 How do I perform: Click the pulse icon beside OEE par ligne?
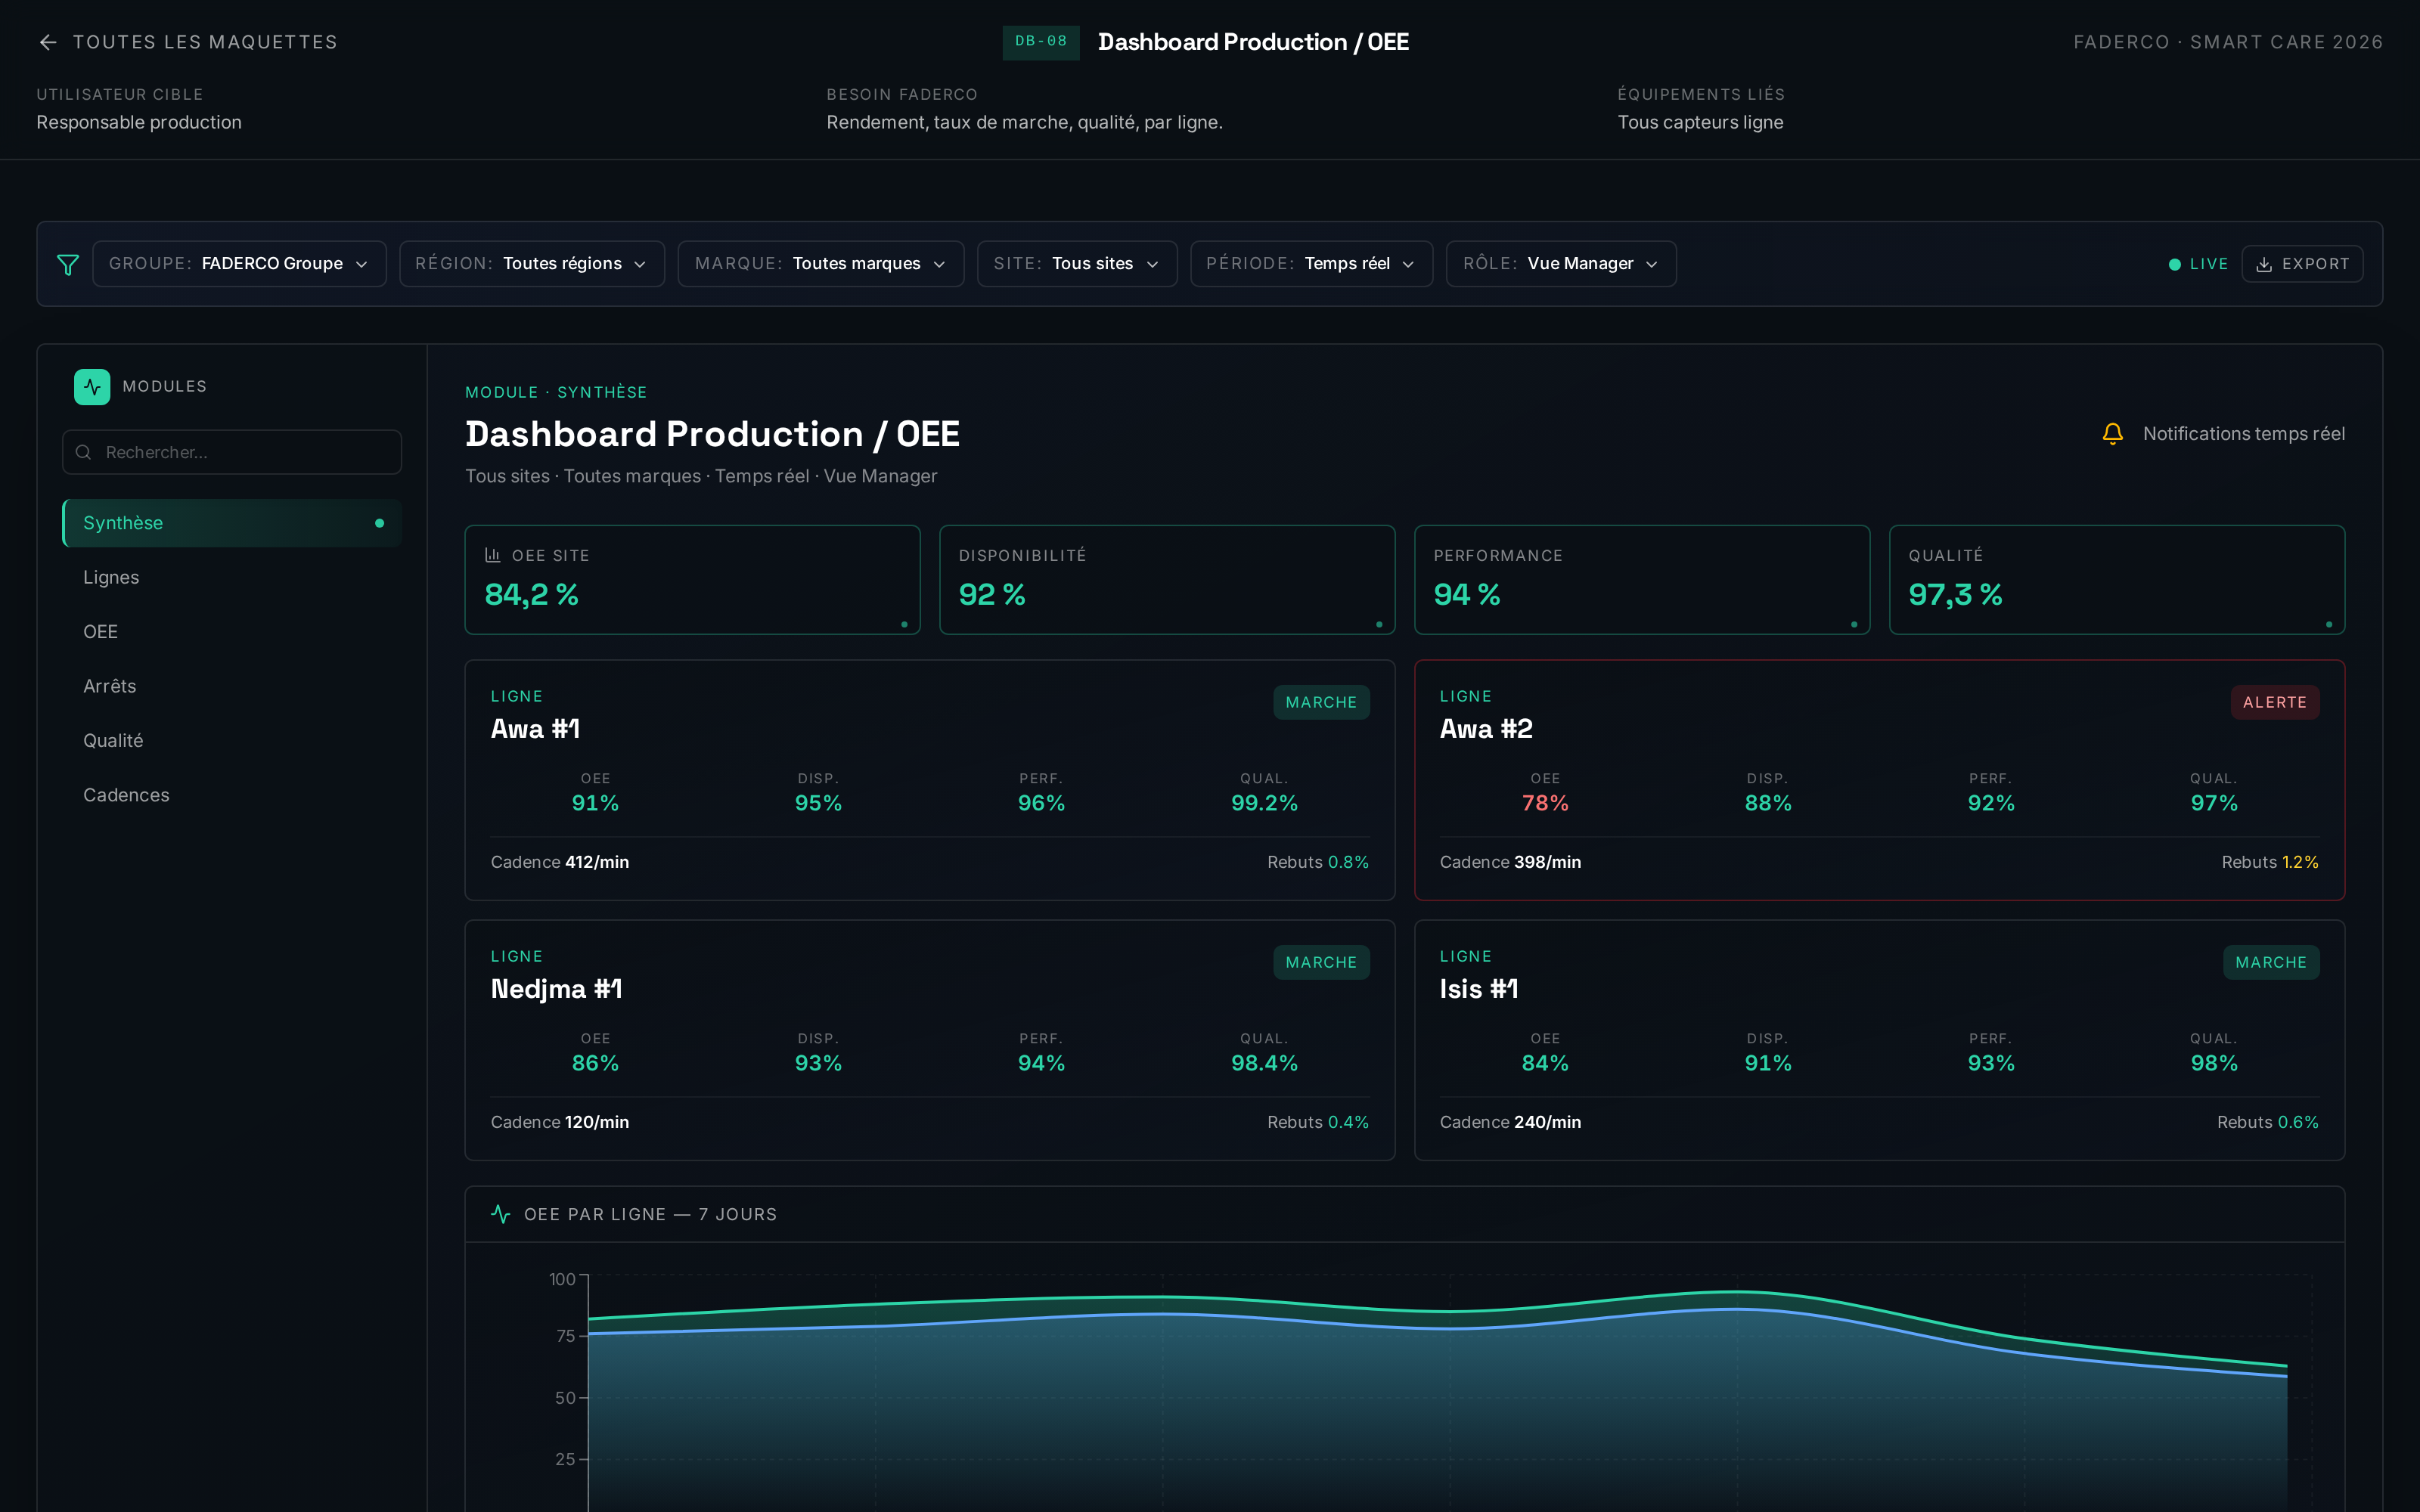(x=501, y=1214)
